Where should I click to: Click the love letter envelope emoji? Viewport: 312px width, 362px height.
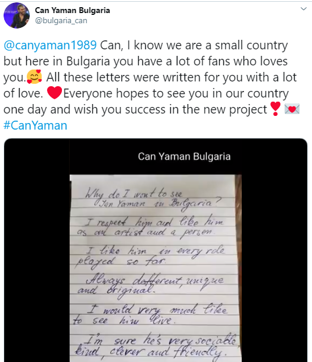click(x=292, y=109)
